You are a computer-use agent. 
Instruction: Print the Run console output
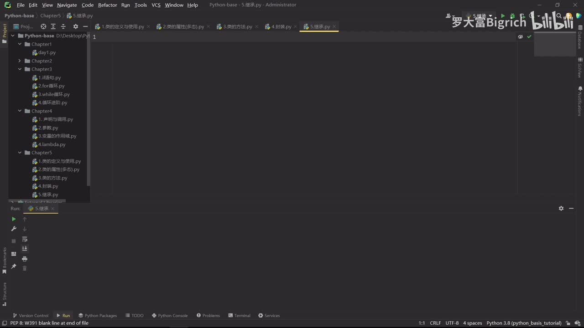25,259
